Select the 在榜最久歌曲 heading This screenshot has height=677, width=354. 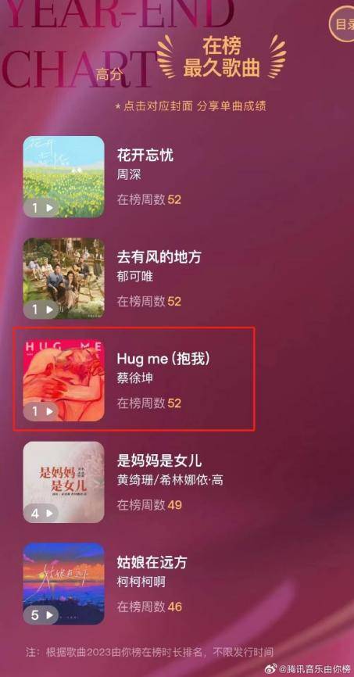tap(222, 58)
